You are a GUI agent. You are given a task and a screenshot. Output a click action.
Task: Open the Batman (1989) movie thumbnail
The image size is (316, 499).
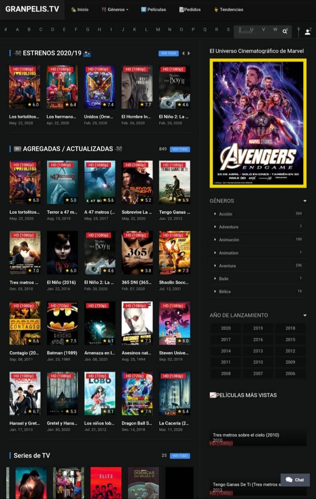(x=62, y=323)
